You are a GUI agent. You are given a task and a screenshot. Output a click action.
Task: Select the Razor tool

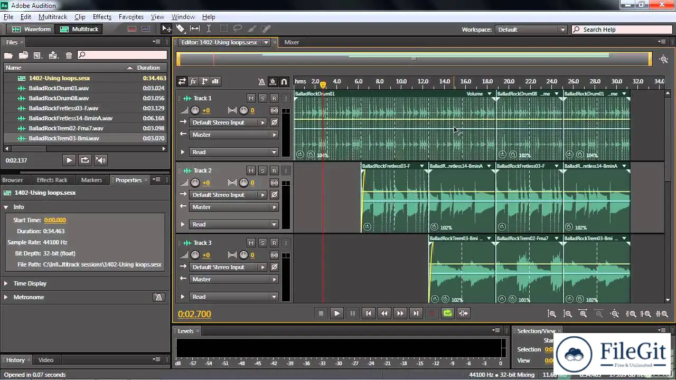click(181, 29)
